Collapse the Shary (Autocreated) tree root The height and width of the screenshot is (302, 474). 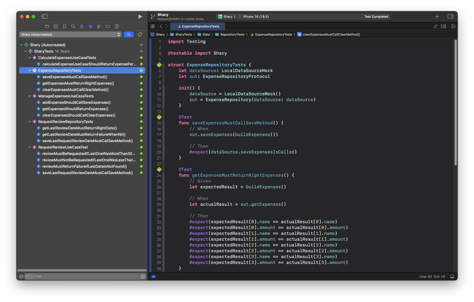click(x=22, y=45)
